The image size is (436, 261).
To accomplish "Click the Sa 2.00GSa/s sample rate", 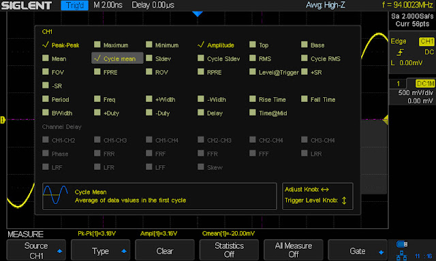I will tap(412, 16).
